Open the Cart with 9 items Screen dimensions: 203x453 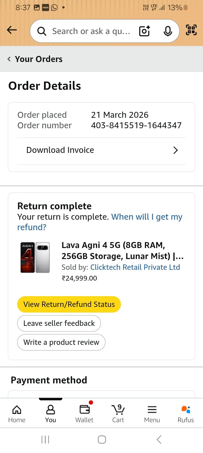(x=118, y=413)
